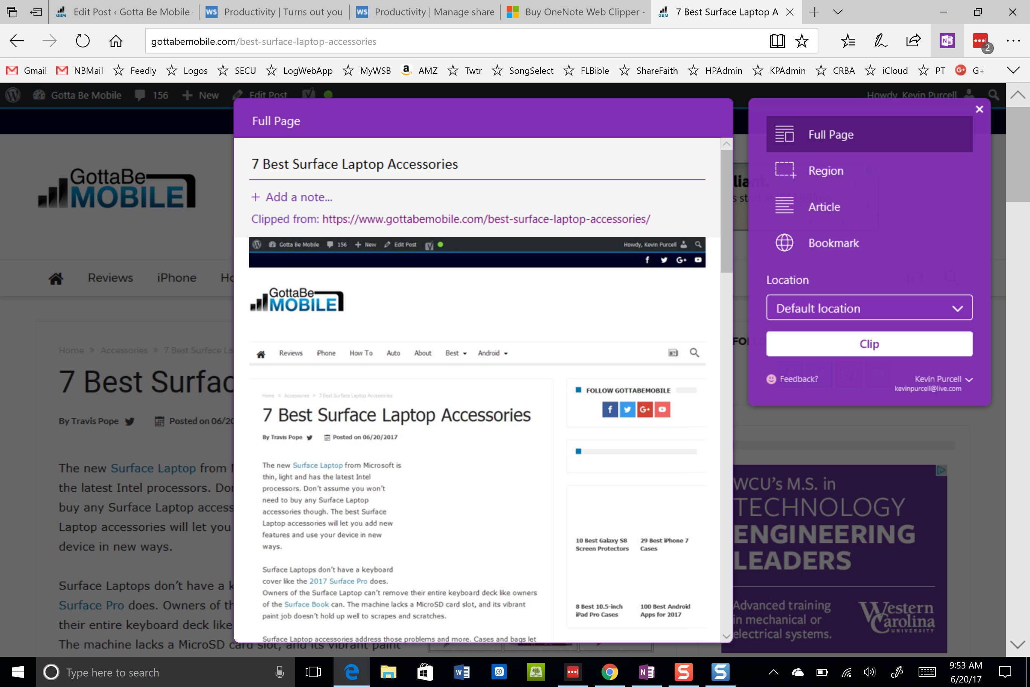Click the Surface Laptop article link
The height and width of the screenshot is (687, 1030).
coord(153,468)
